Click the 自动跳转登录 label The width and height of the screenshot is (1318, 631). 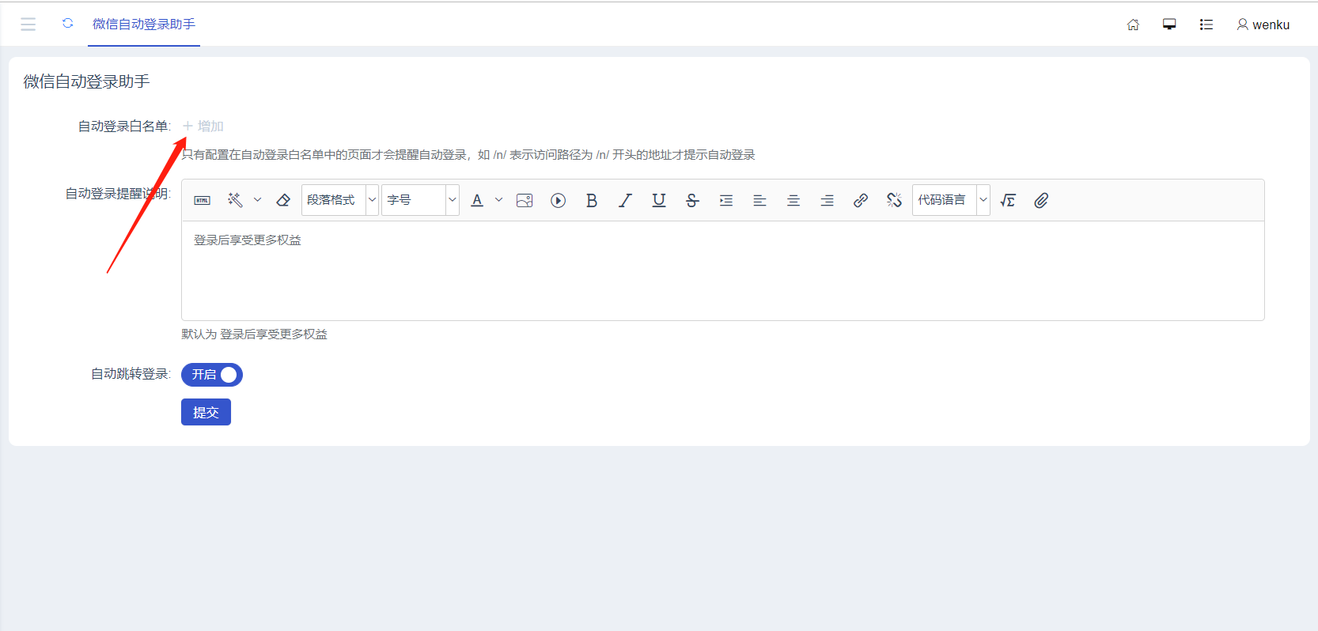click(x=131, y=374)
